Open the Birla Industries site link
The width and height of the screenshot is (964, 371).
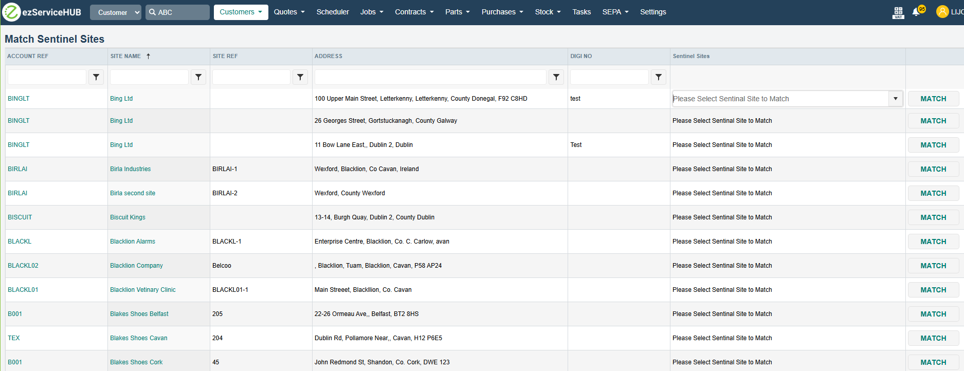(130, 169)
